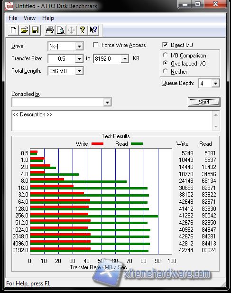The width and height of the screenshot is (231, 293).
Task: Select the I/O Comparison radio button
Action: [166, 55]
